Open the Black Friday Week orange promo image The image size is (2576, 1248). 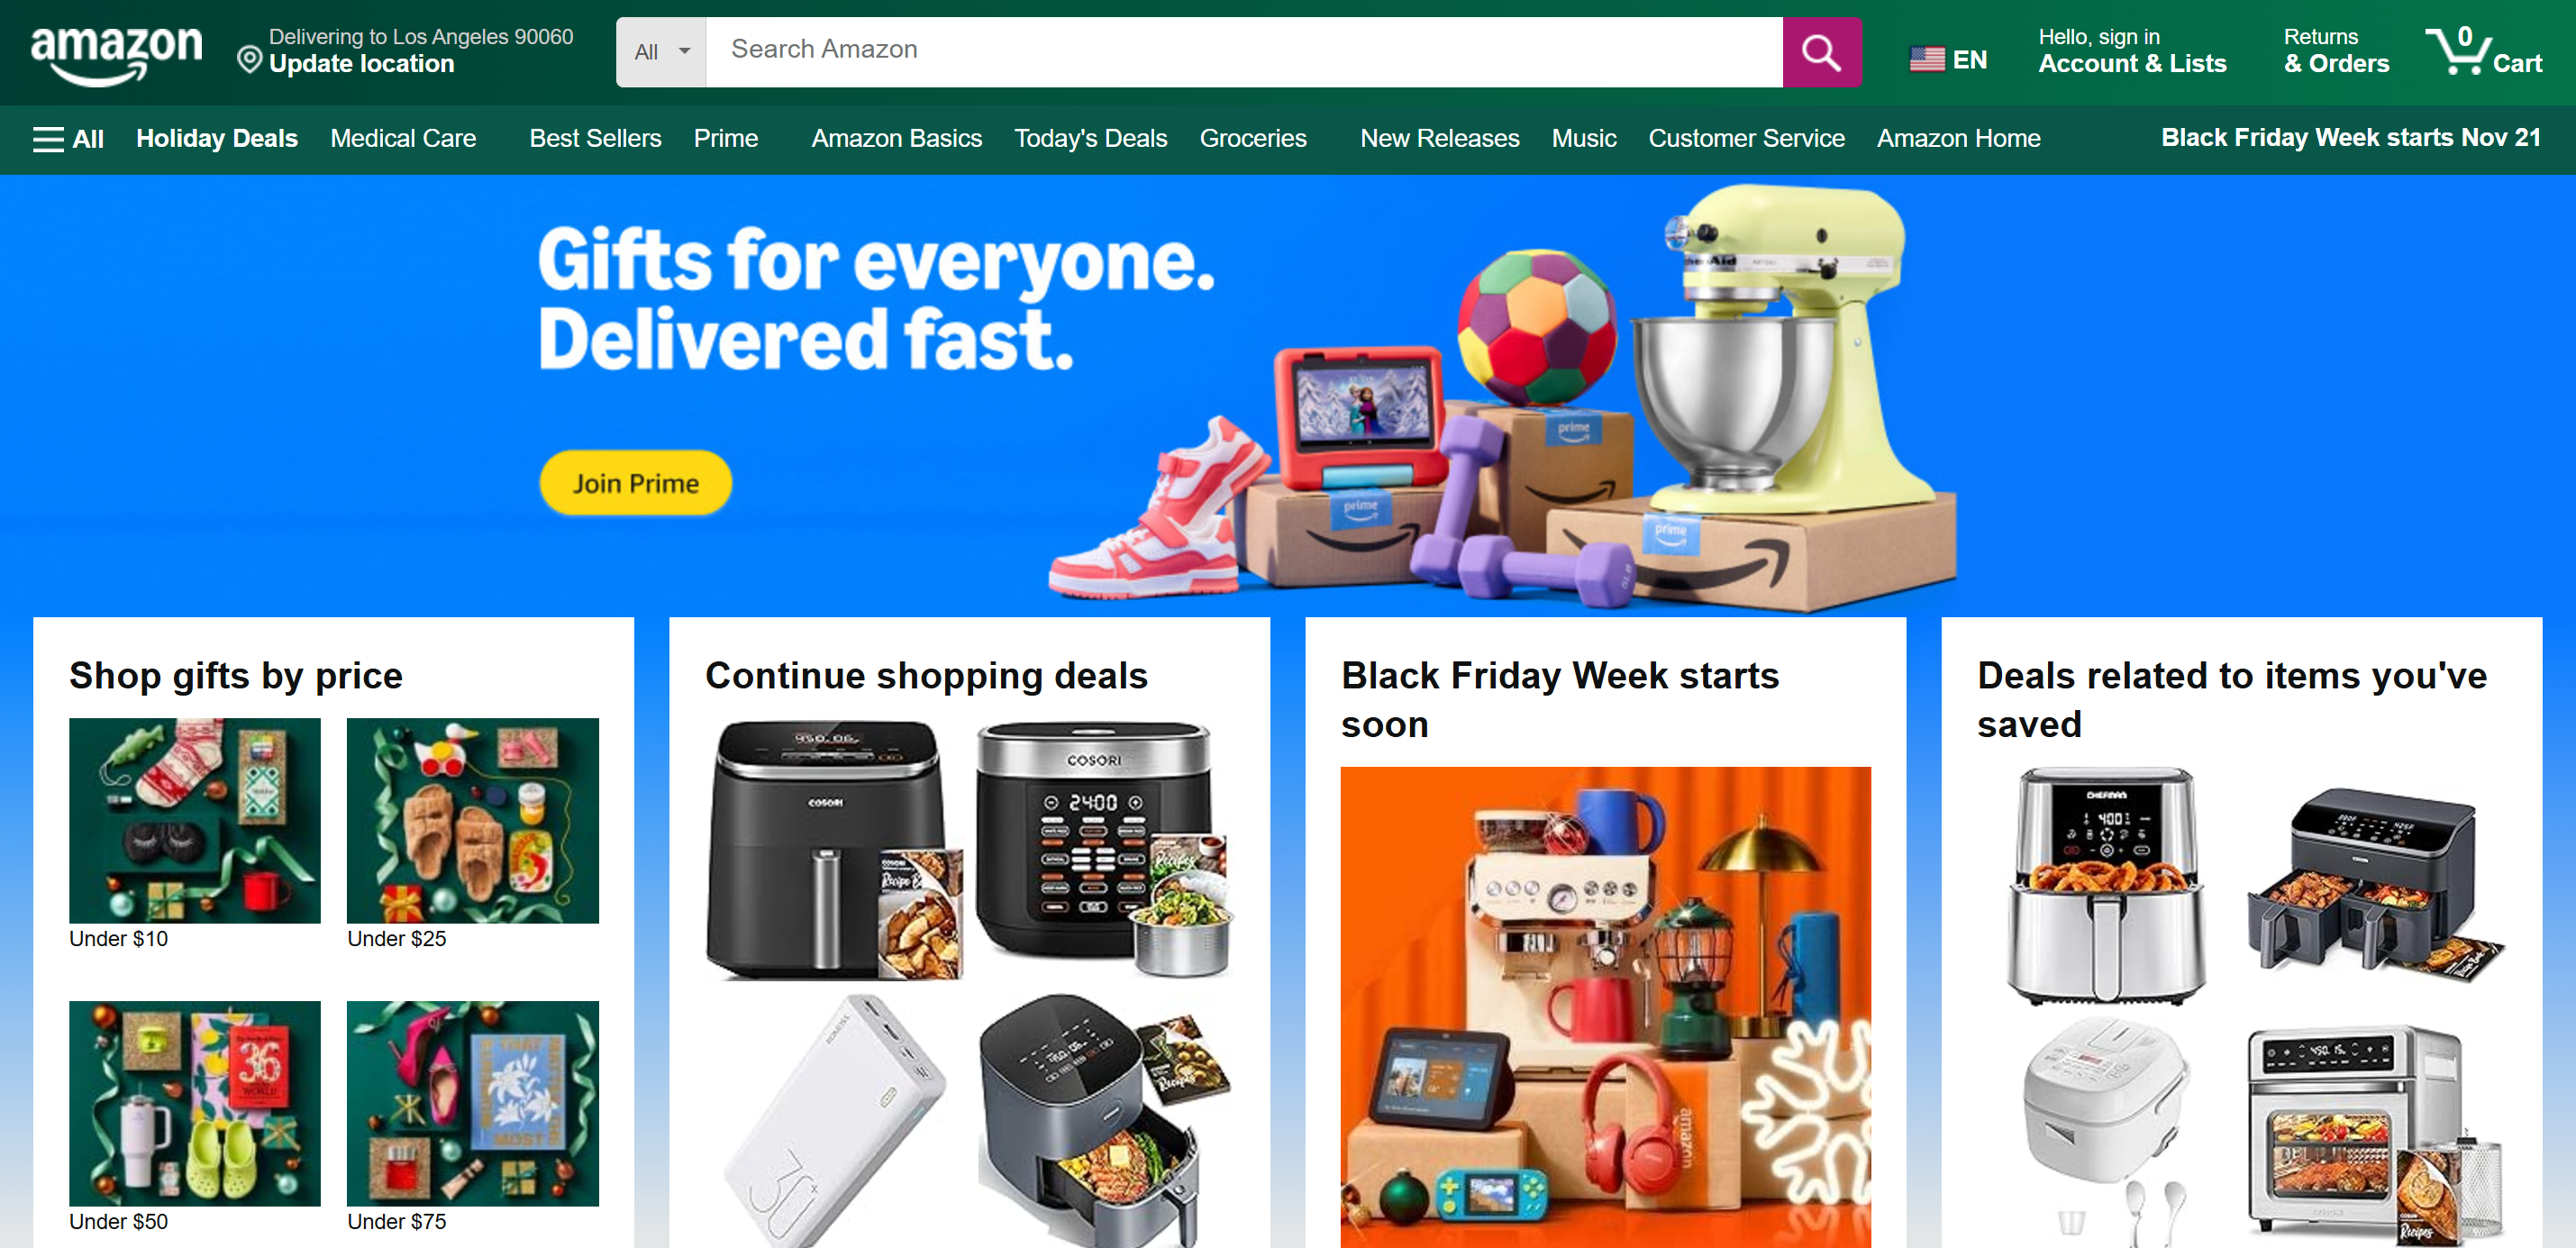(1605, 1006)
